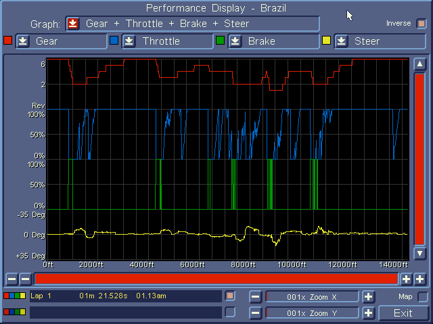Click the Throttle channel label field
This screenshot has width=433, height=324.
168,41
